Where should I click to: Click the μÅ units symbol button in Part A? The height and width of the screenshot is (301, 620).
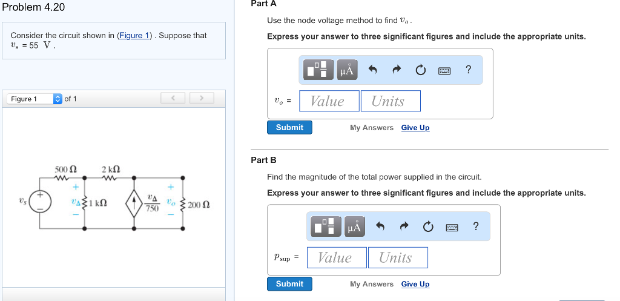(x=346, y=70)
